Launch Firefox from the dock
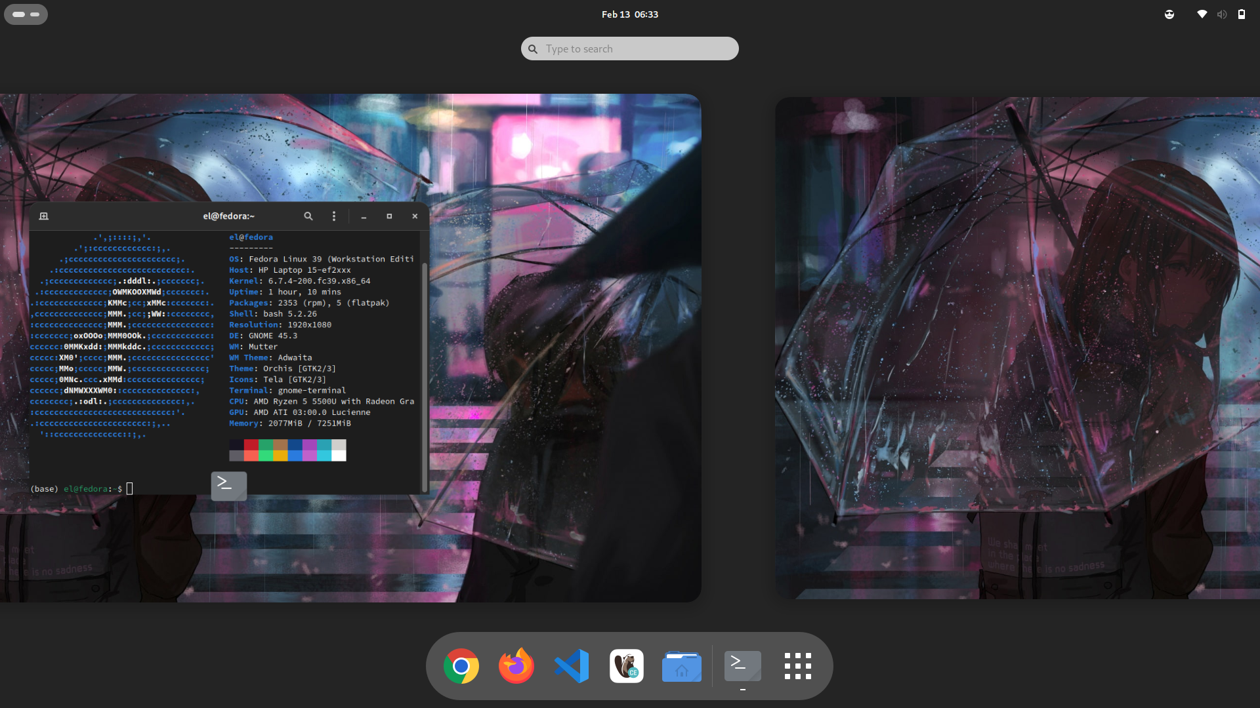This screenshot has height=708, width=1260. (516, 666)
